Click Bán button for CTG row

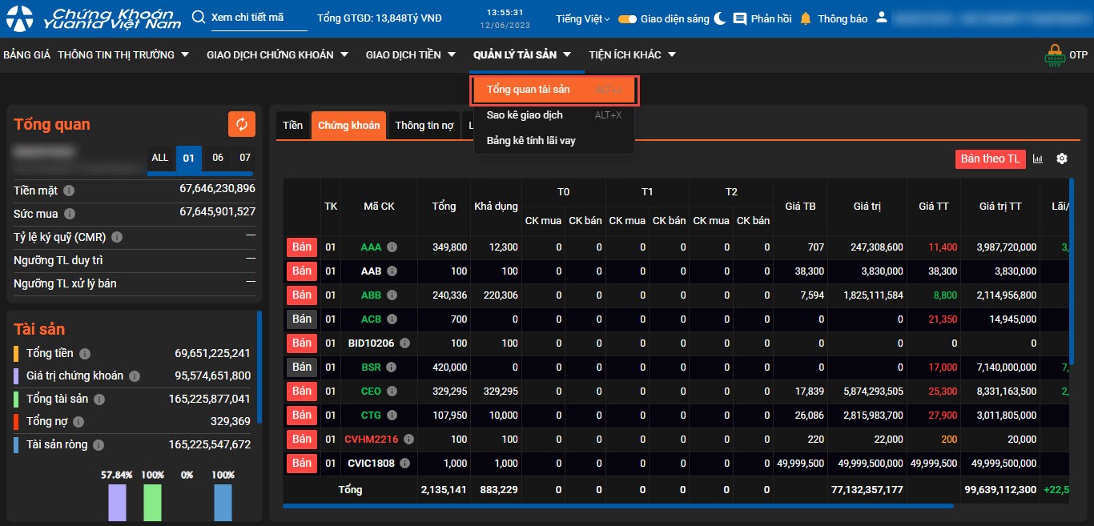[302, 415]
